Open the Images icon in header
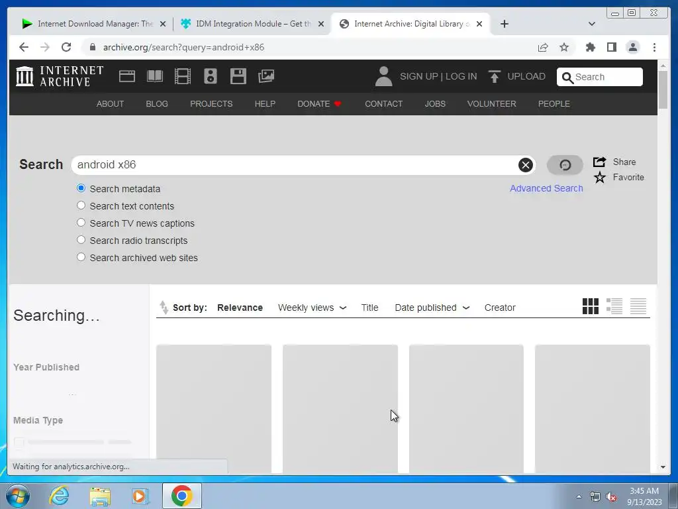 (266, 76)
